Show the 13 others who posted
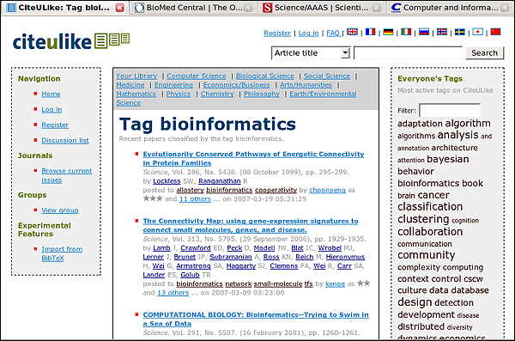Screen dimensions: 515x341 (x=173, y=293)
